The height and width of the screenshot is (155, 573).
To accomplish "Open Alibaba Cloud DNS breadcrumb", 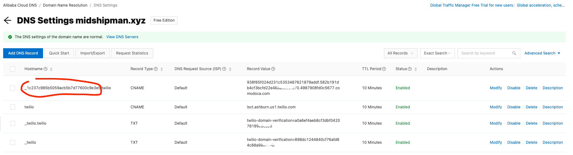I will 20,5.
